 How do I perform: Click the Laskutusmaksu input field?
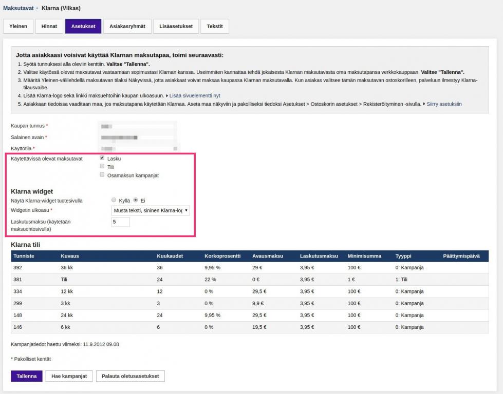click(x=121, y=222)
